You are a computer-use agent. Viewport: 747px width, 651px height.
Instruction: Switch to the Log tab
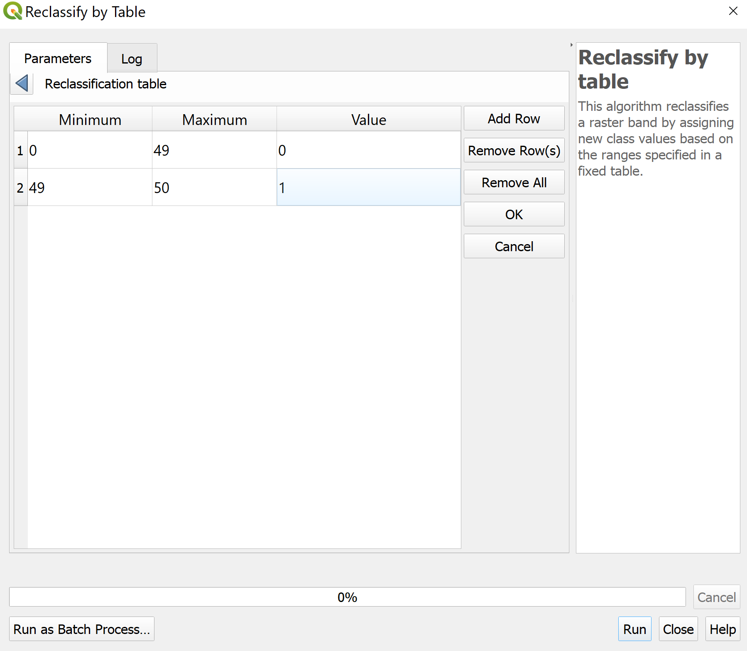[132, 59]
